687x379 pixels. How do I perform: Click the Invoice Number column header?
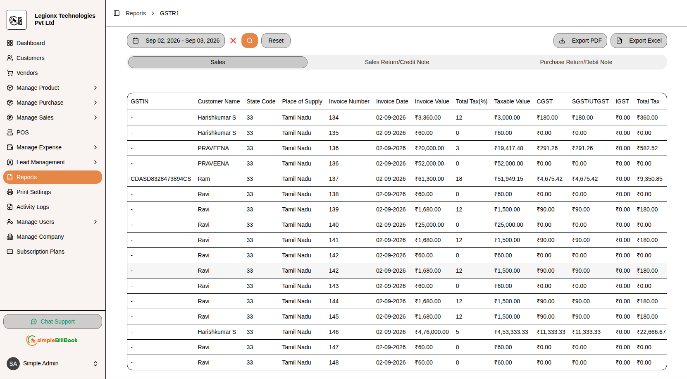coord(349,101)
